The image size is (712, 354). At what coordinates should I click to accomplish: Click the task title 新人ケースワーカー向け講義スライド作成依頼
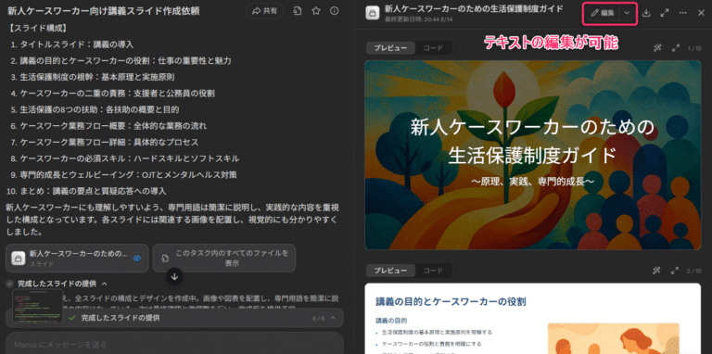(104, 11)
